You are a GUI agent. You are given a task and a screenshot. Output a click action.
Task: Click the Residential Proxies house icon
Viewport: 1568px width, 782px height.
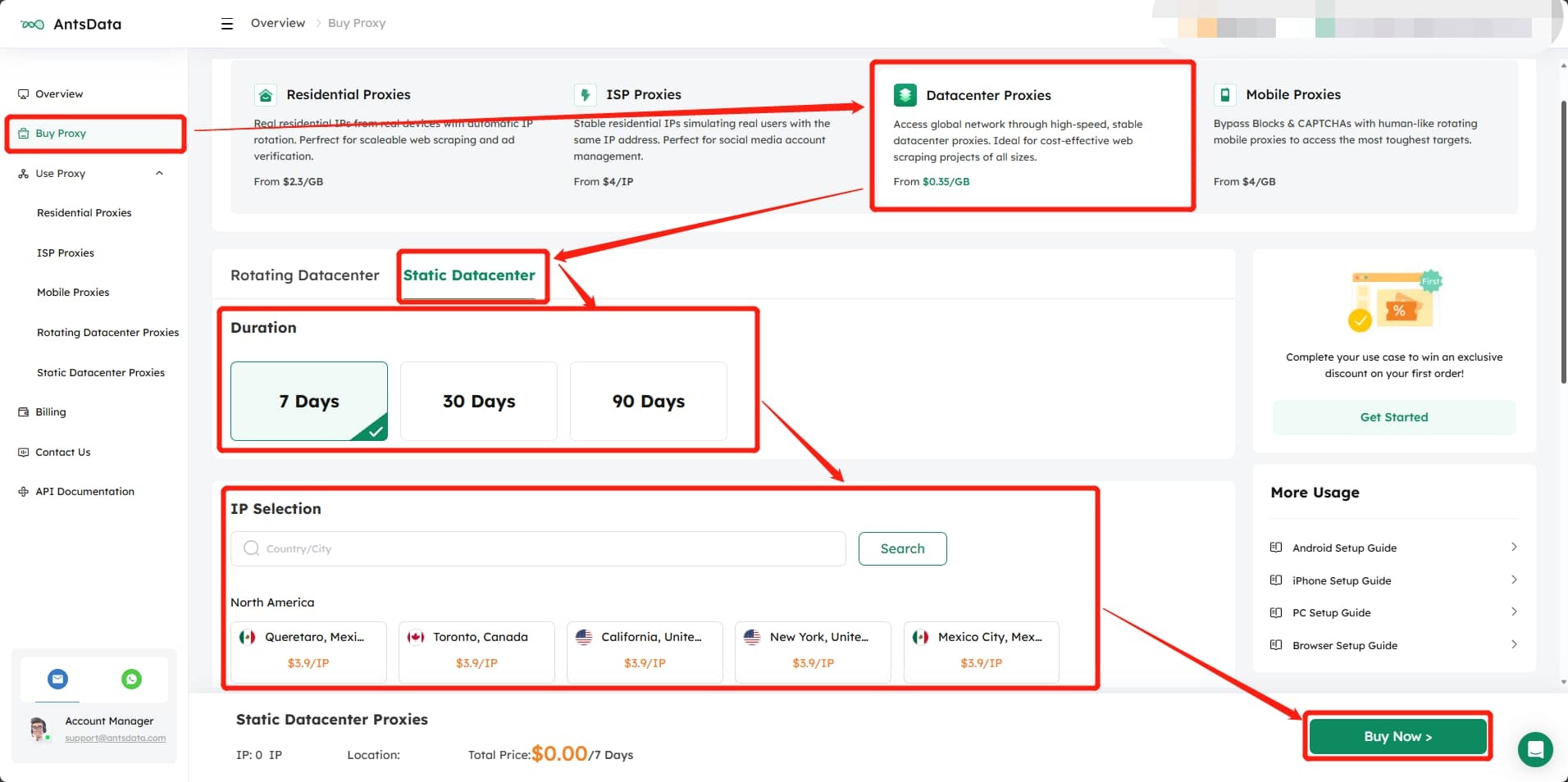[x=265, y=95]
